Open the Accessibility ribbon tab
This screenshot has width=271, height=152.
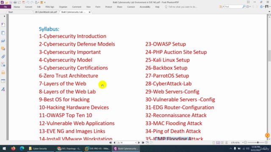coord(145,7)
